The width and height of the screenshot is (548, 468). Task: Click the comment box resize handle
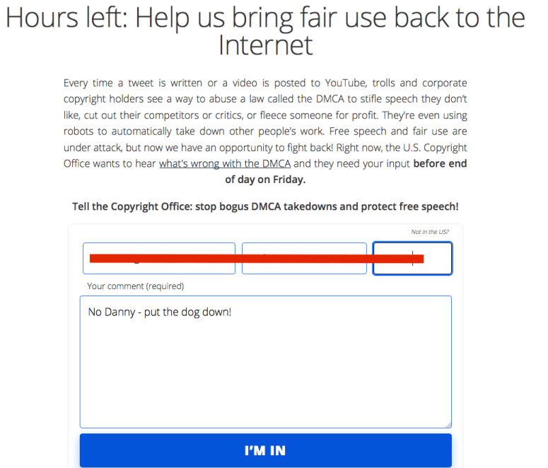tap(448, 425)
